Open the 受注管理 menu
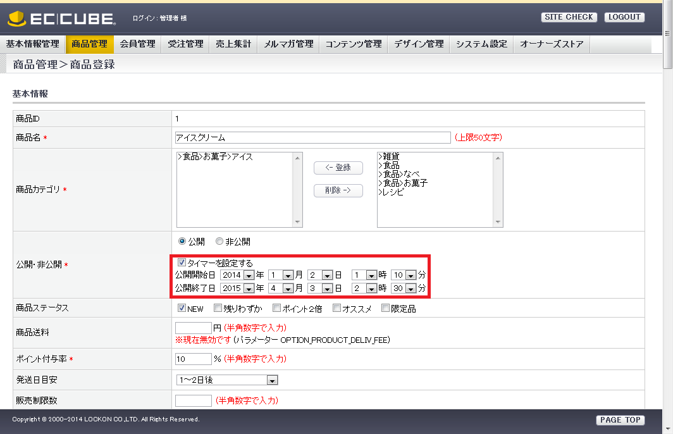The image size is (673, 434). point(185,44)
